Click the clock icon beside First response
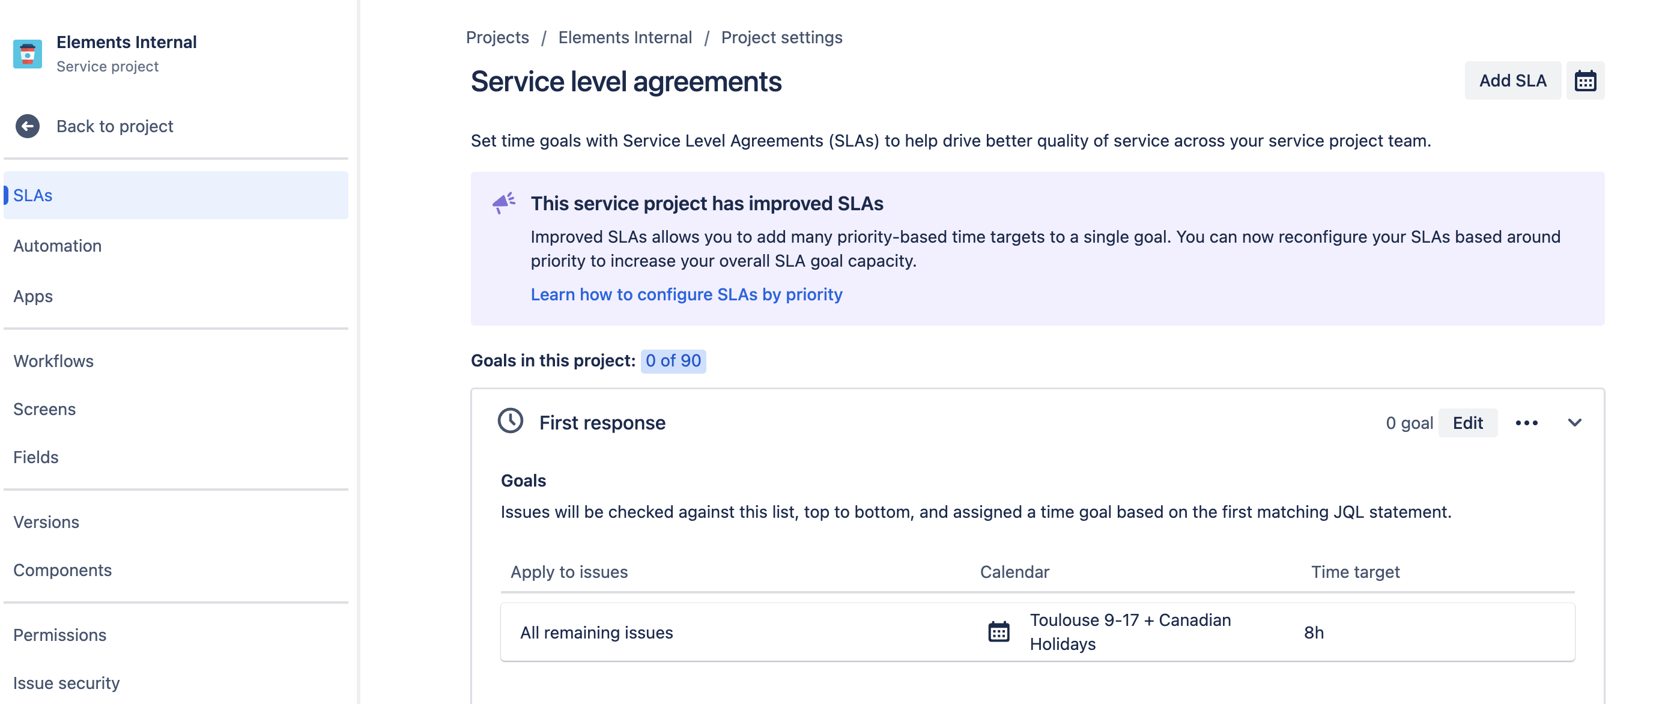The width and height of the screenshot is (1677, 704). pos(511,421)
